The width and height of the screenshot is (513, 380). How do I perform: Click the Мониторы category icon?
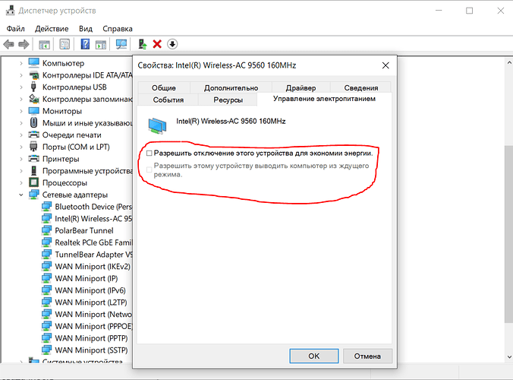point(33,111)
